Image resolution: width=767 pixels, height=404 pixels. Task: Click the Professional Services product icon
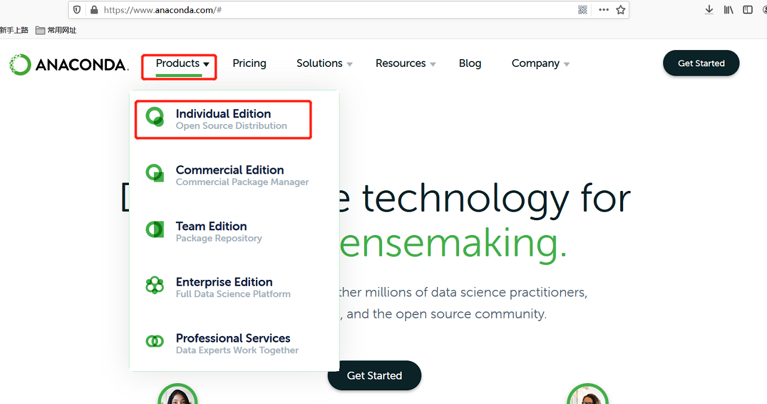coord(155,341)
